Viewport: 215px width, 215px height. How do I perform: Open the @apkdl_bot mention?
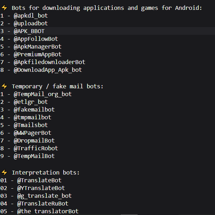point(31,15)
